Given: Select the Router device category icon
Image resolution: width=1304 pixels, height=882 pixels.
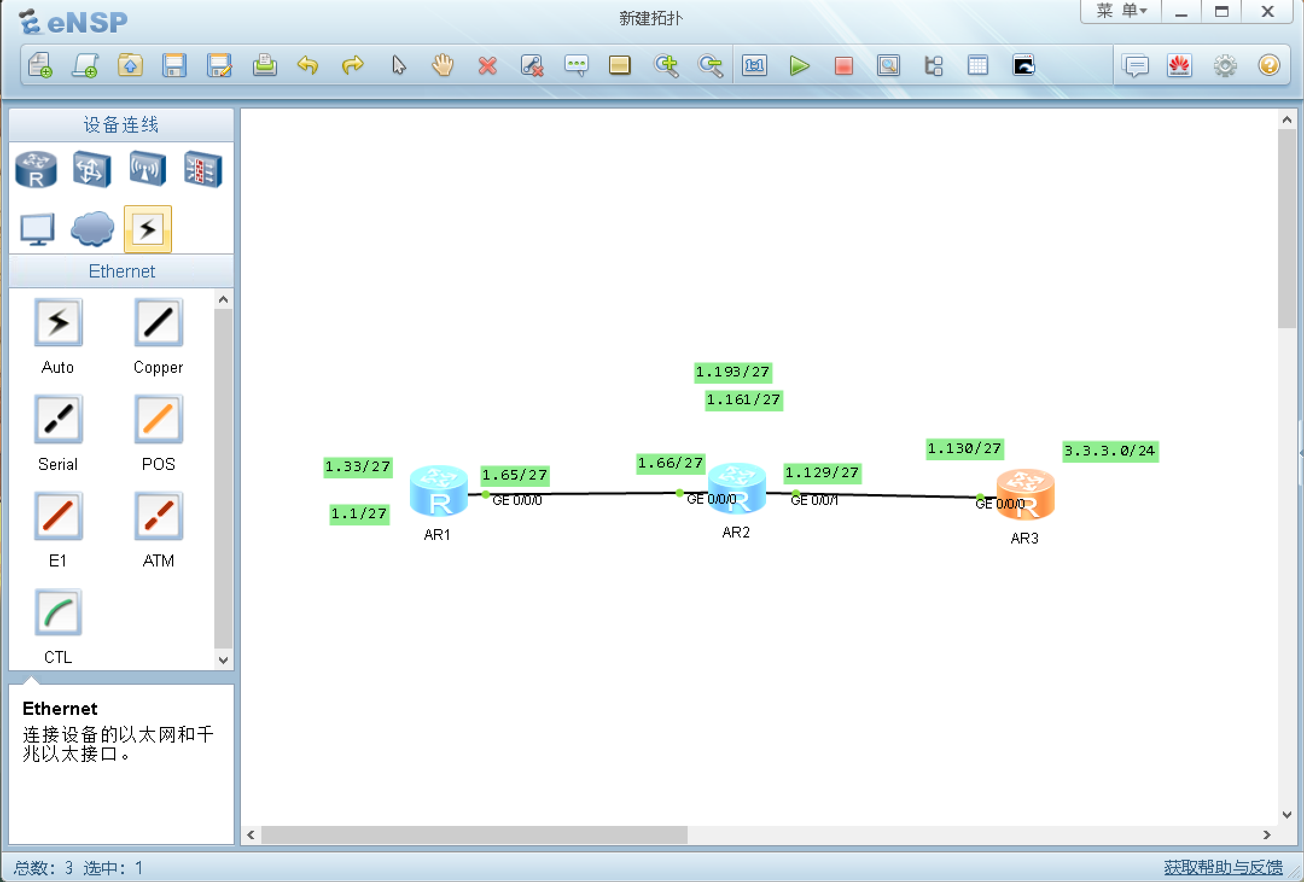Looking at the screenshot, I should pyautogui.click(x=36, y=170).
